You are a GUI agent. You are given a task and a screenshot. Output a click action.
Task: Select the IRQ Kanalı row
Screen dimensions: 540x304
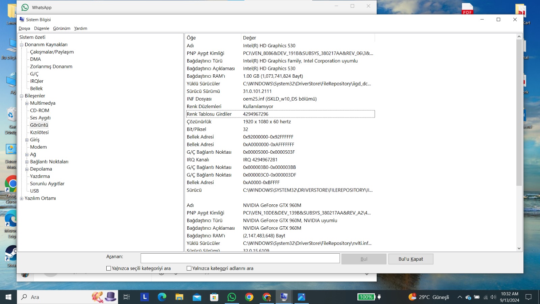pos(280,160)
